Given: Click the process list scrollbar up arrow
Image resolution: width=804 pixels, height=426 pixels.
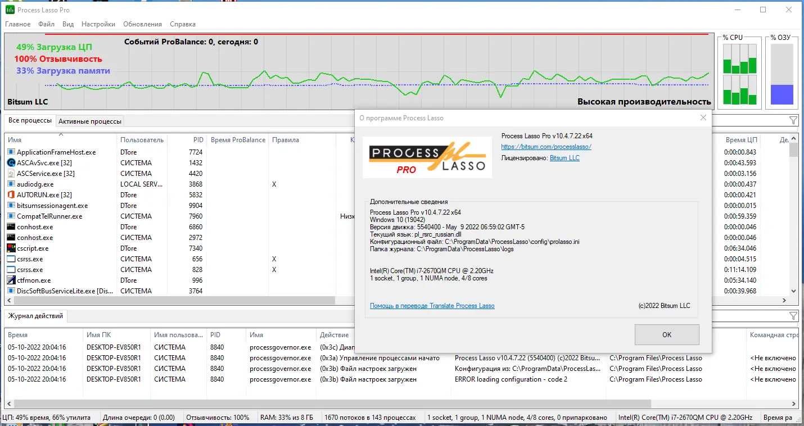Looking at the screenshot, I should [x=793, y=139].
